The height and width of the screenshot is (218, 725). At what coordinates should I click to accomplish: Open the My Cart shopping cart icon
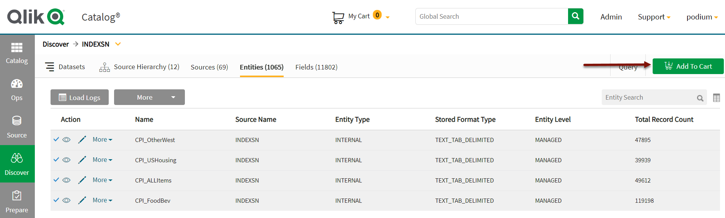(338, 17)
